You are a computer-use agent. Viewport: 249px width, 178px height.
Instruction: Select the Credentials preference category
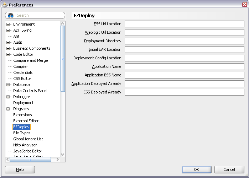[x=23, y=72]
